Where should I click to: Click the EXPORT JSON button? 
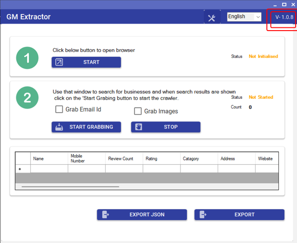tap(142, 215)
